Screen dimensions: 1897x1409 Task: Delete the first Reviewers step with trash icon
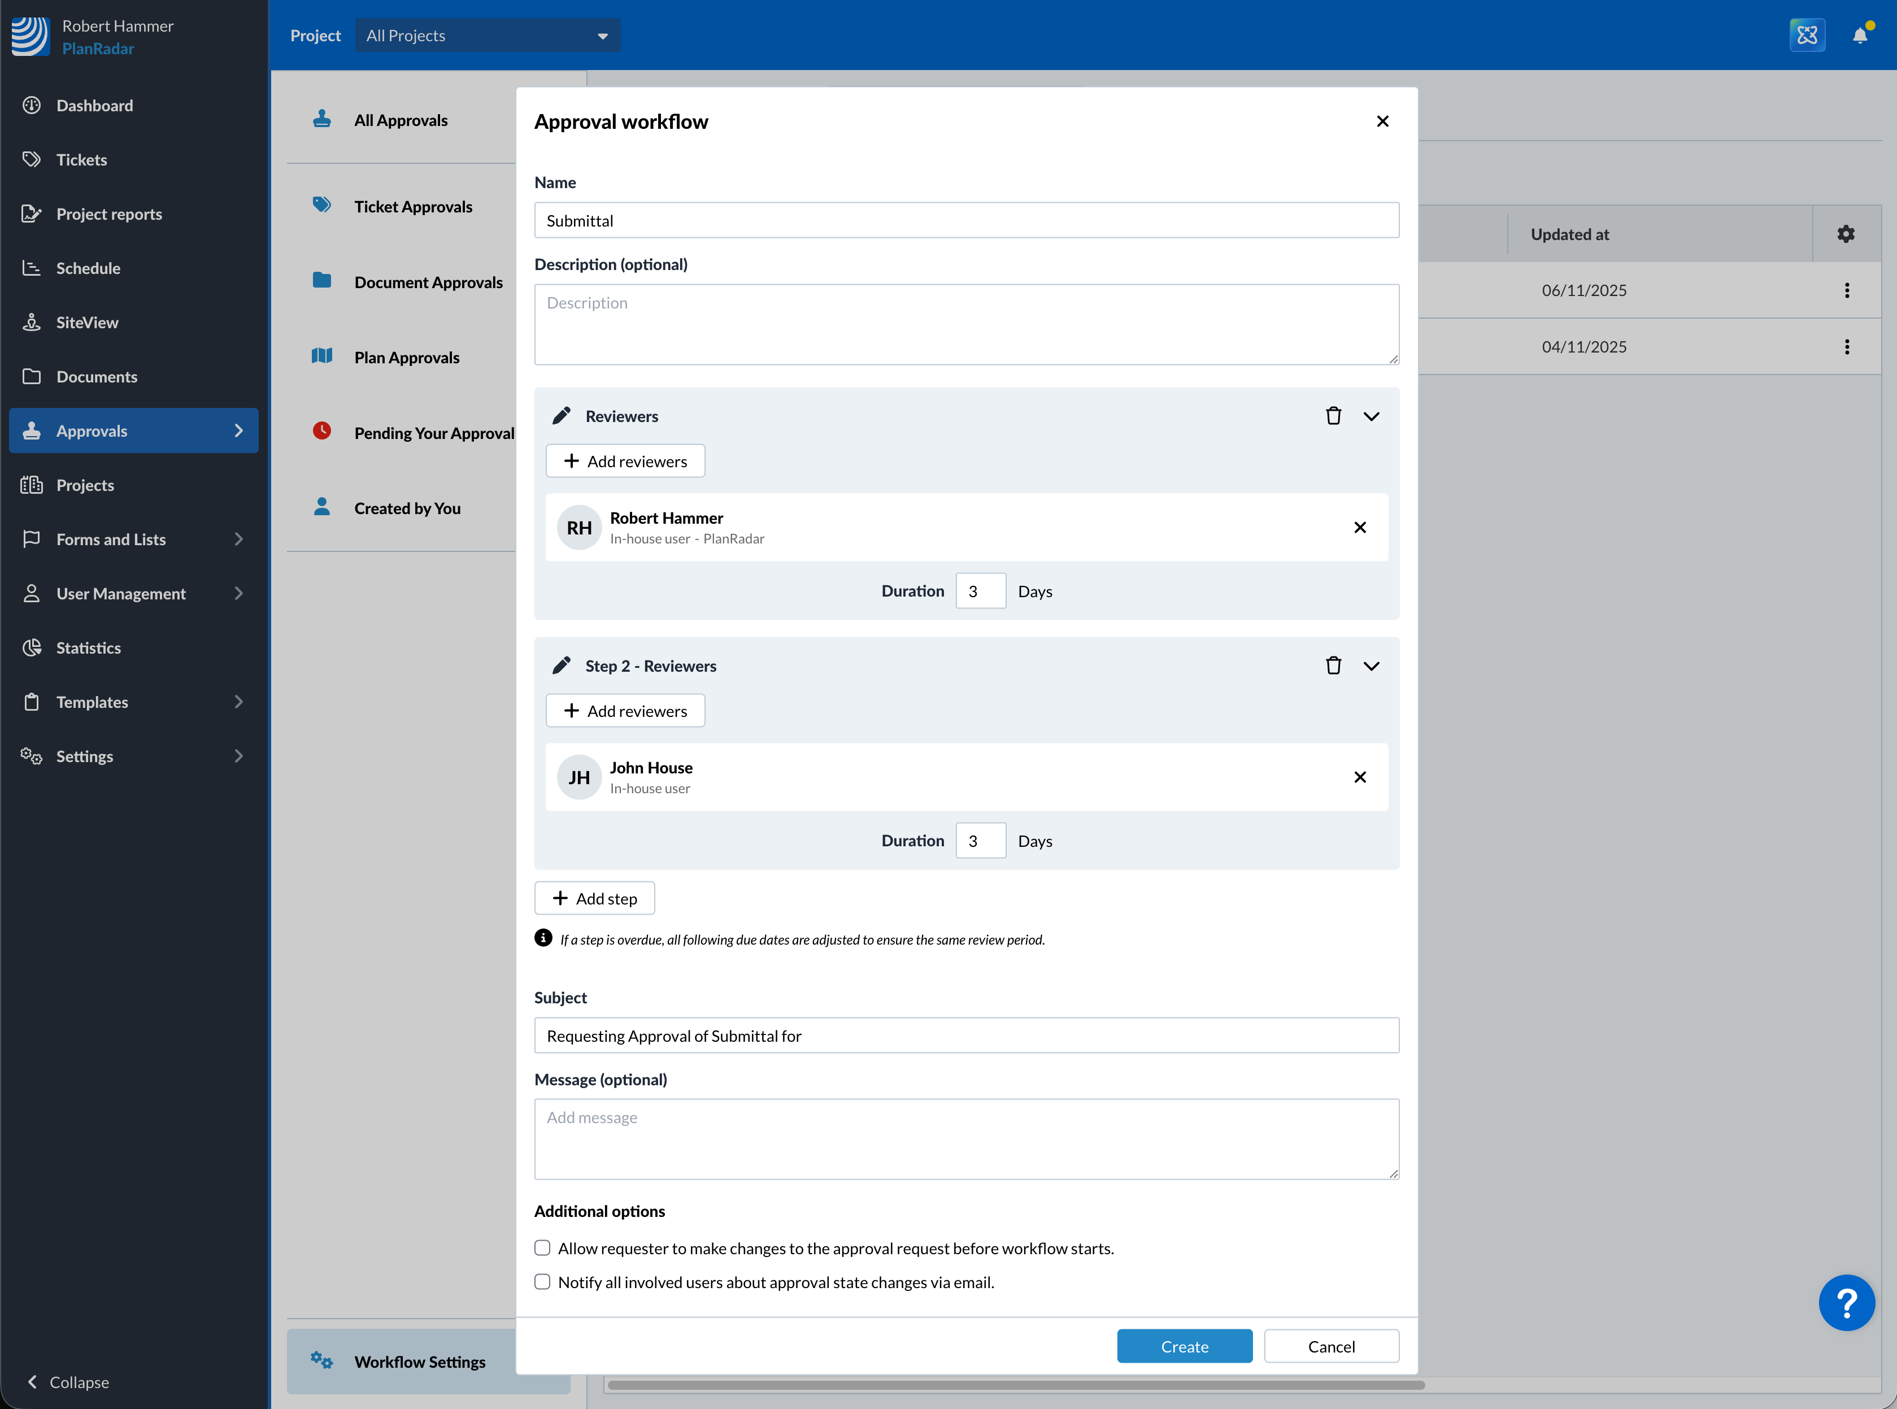click(1333, 416)
